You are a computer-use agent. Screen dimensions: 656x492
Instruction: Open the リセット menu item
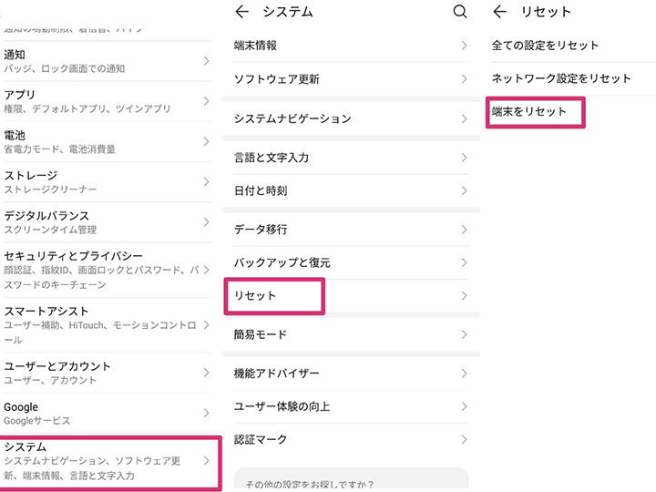point(273,296)
